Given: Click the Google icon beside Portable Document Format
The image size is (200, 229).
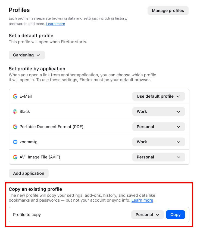Looking at the screenshot, I should [15, 126].
